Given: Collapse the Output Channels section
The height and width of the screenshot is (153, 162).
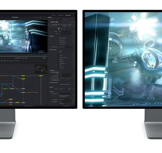Looking at the screenshot, I should (x=52, y=50).
